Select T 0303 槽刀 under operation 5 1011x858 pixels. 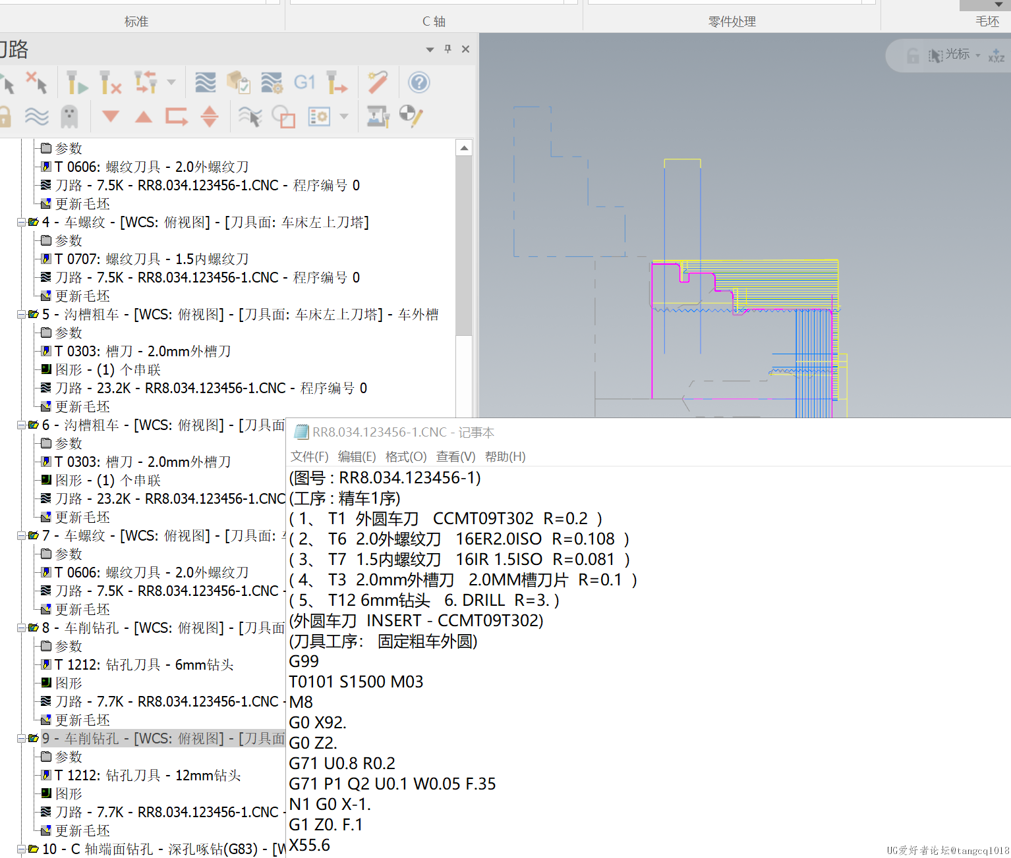pos(136,352)
